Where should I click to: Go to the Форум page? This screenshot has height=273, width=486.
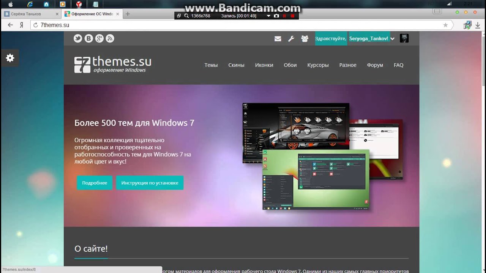(x=375, y=65)
